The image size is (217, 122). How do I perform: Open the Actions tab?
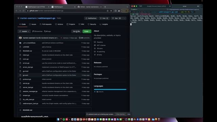tap(59, 24)
